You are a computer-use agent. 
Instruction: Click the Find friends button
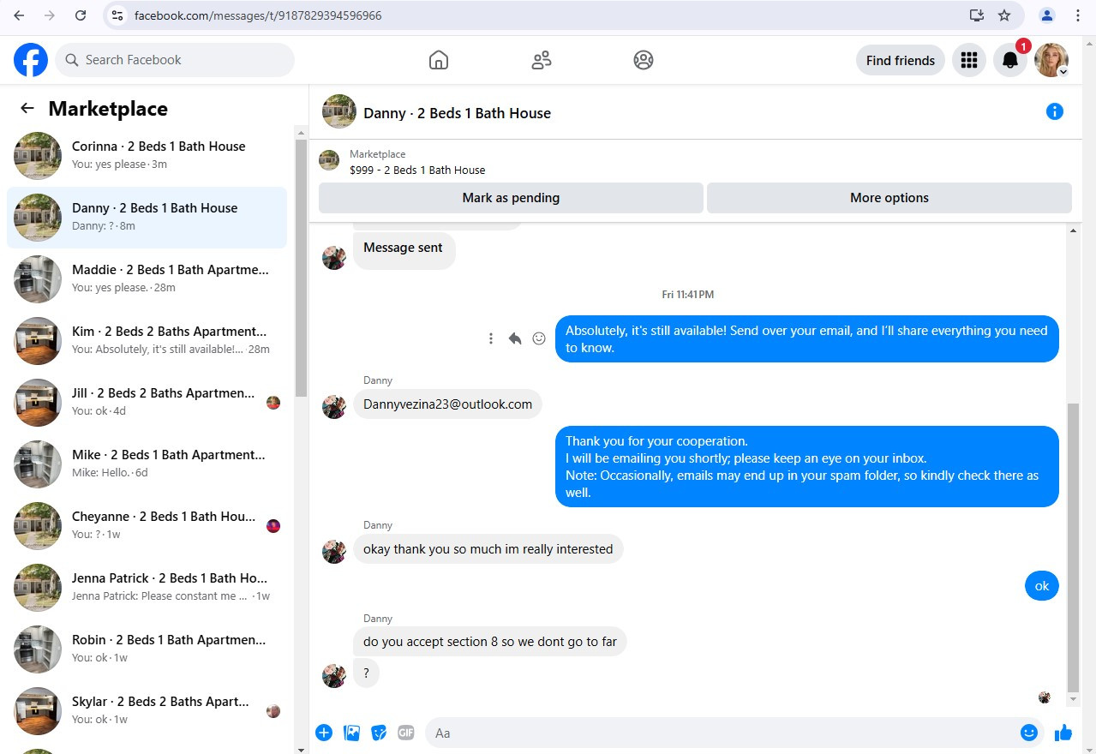point(901,60)
